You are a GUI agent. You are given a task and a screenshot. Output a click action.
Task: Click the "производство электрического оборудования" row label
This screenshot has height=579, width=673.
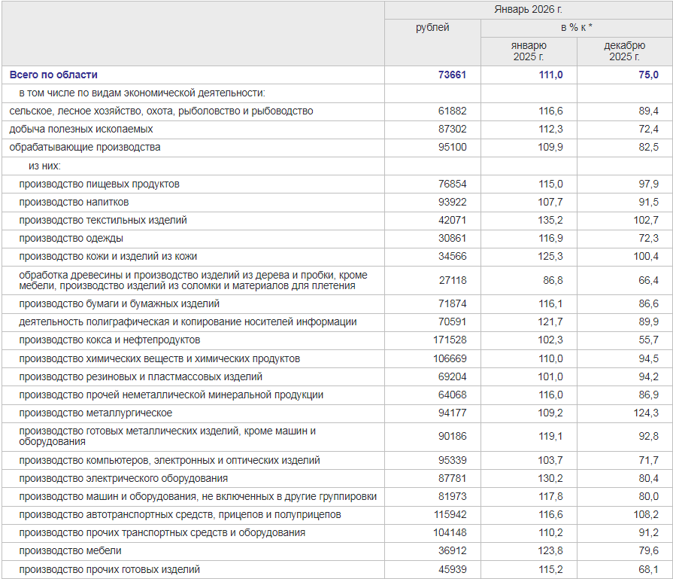pos(123,478)
